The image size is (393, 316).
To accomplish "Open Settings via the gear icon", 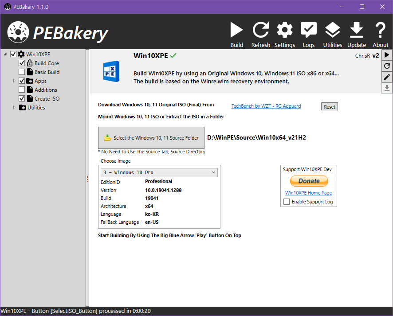I will tap(284, 30).
